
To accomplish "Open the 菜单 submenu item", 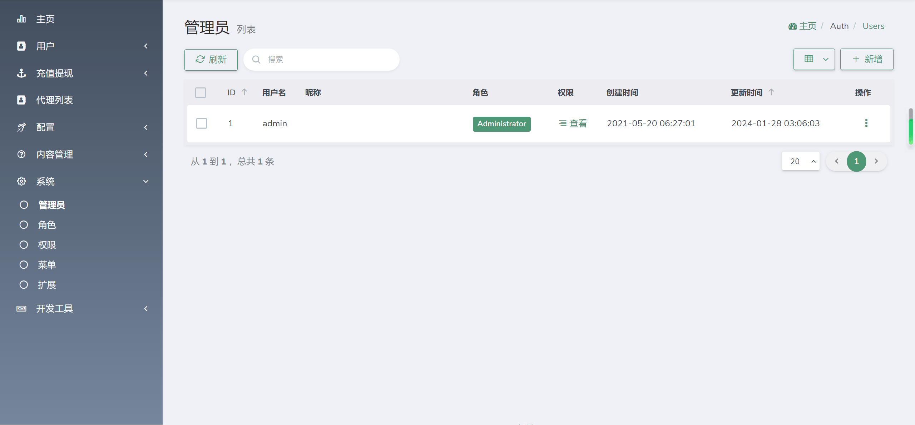I will pyautogui.click(x=47, y=265).
